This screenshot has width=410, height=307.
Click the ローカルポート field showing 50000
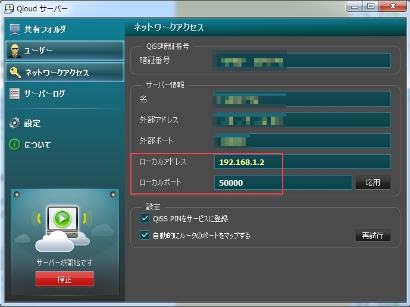pos(283,182)
